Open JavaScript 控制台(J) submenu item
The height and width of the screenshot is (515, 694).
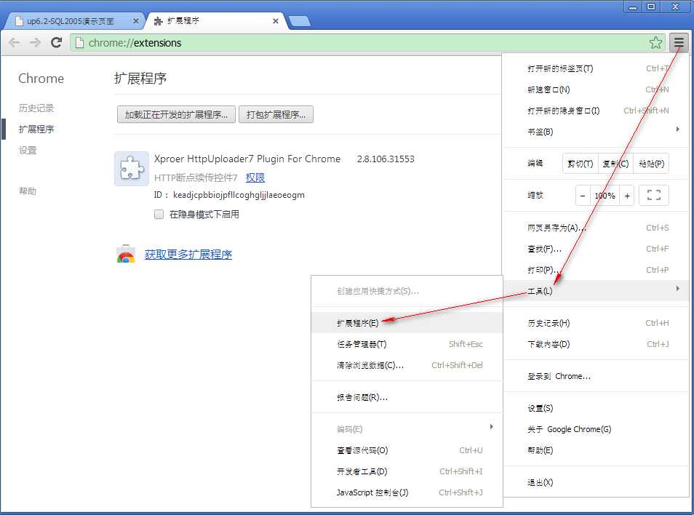407,492
